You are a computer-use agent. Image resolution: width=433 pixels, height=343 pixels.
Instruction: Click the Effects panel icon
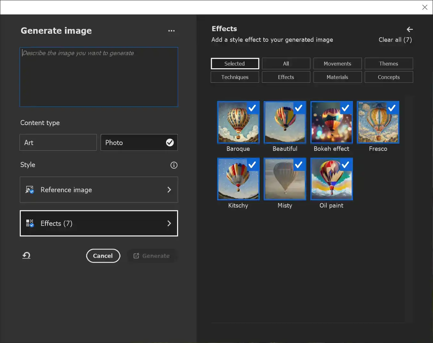[x=29, y=223]
